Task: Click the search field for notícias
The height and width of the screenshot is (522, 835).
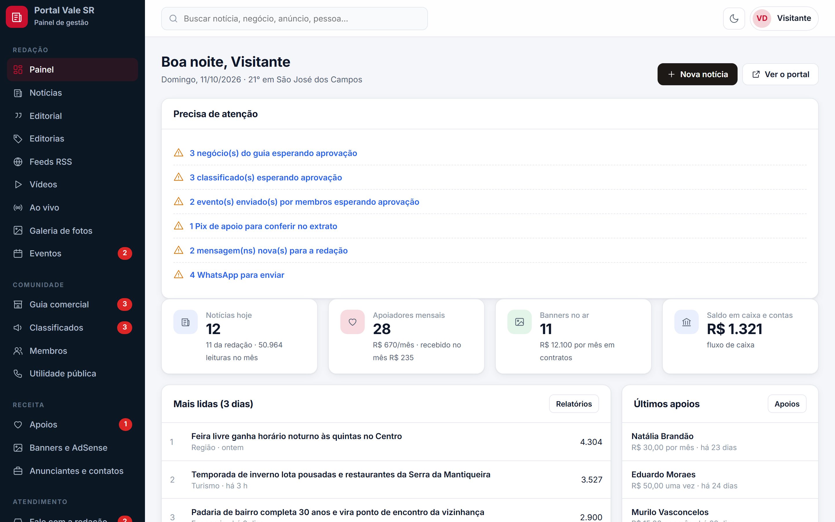Action: click(294, 19)
